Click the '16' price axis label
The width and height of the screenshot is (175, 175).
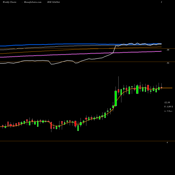pyautogui.click(x=168, y=63)
